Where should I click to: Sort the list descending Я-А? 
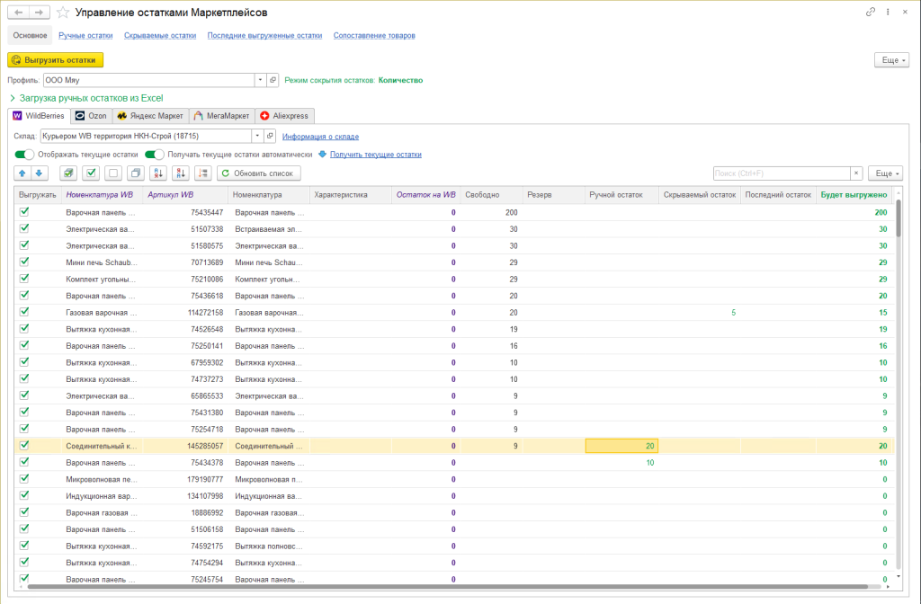pos(180,173)
